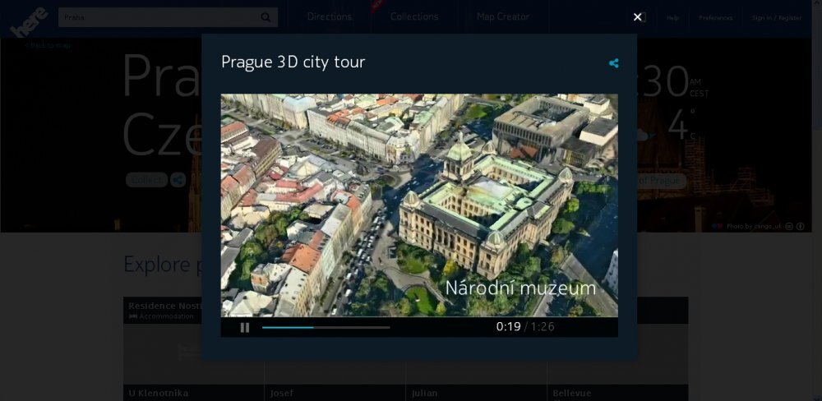Open the Collections menu item

[x=414, y=16]
